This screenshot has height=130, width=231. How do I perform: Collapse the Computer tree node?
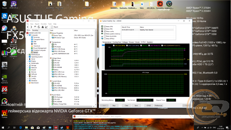pos(27,35)
